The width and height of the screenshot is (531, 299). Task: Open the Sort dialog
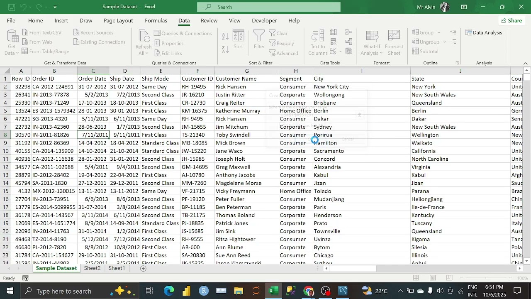(x=238, y=40)
